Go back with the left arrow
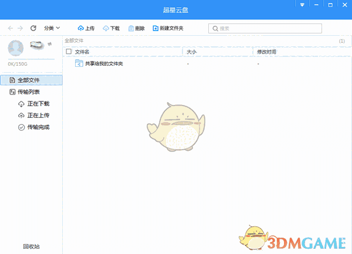This screenshot has height=254, width=352. tap(11, 28)
